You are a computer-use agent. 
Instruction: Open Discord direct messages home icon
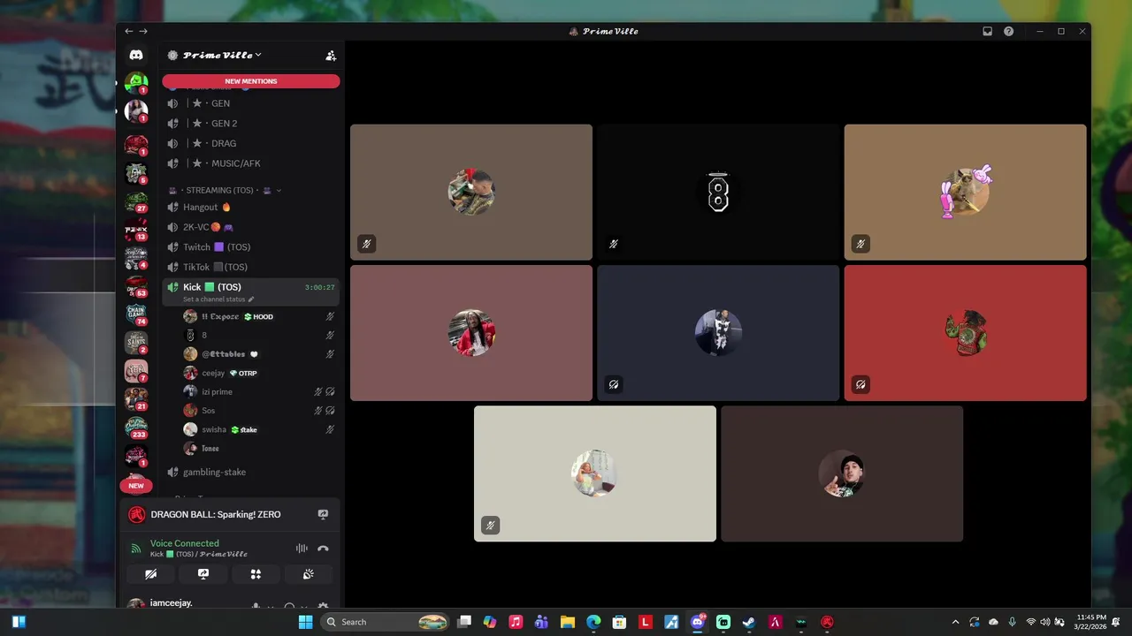point(136,55)
